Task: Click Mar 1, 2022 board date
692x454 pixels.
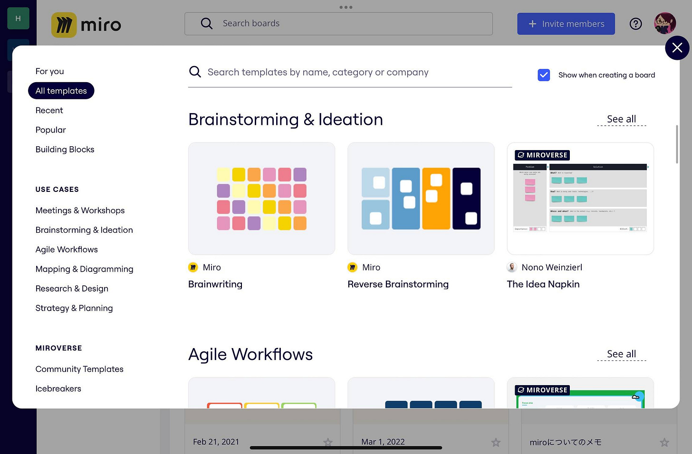Action: click(383, 442)
